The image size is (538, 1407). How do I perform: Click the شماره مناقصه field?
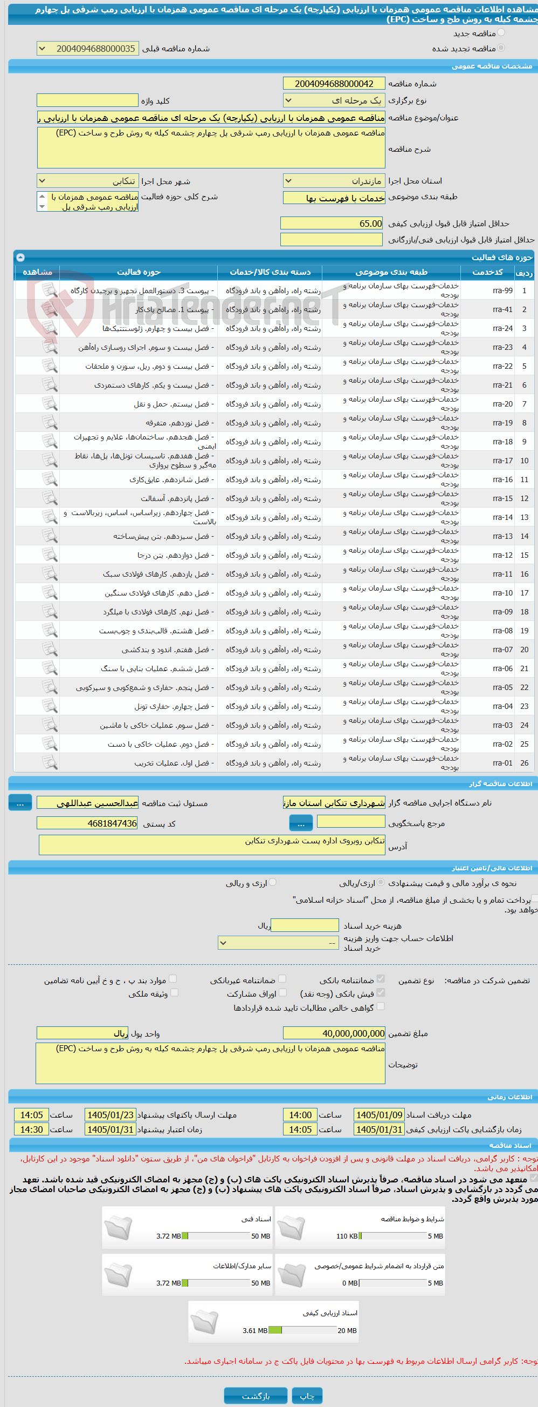click(334, 84)
